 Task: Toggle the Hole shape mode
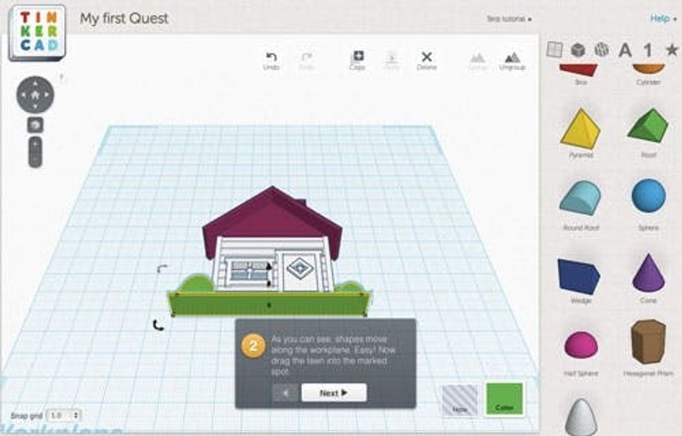click(459, 400)
